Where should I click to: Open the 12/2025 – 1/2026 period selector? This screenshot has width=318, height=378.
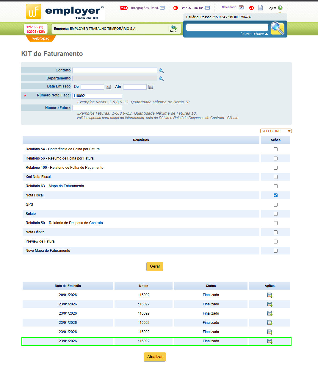point(36,29)
